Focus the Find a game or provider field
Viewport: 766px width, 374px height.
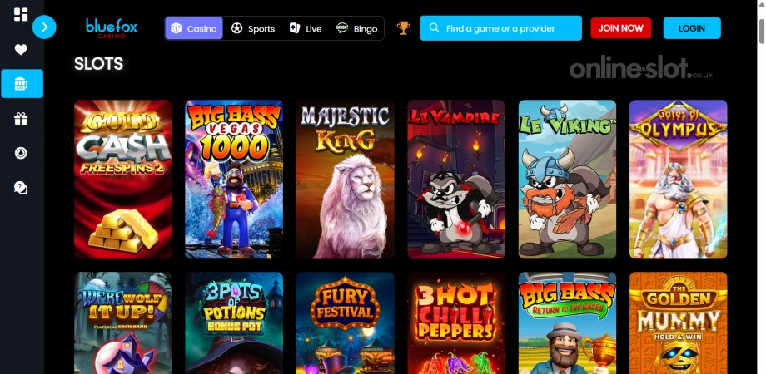500,28
